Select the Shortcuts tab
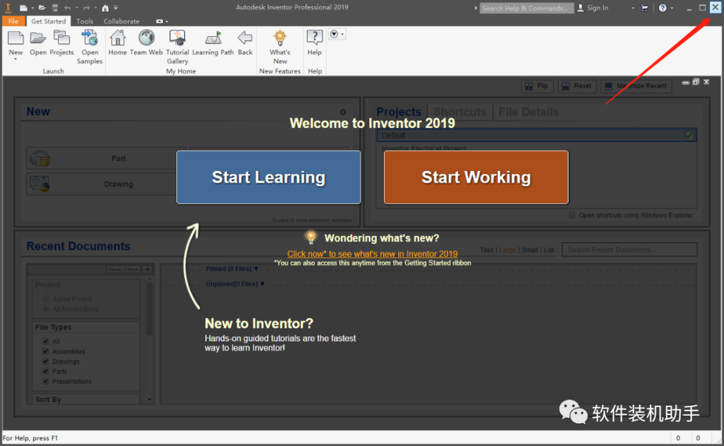Viewport: 724px width, 446px height. click(460, 112)
